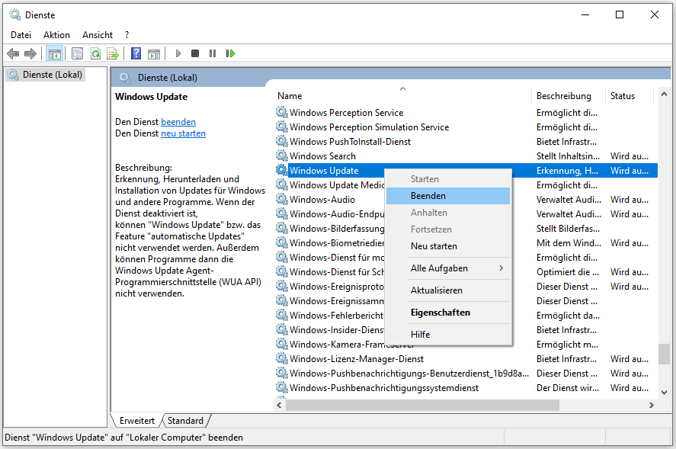Choose Beenden in the context menu

pos(448,196)
